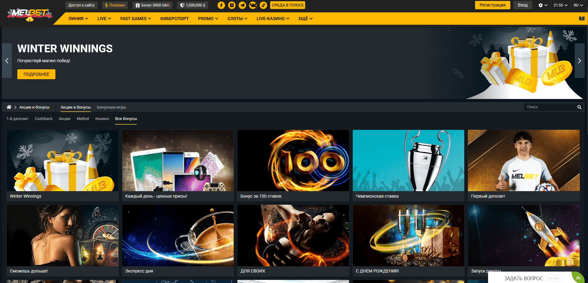This screenshot has height=283, width=588.
Task: Click the Регистрация button
Action: (492, 5)
